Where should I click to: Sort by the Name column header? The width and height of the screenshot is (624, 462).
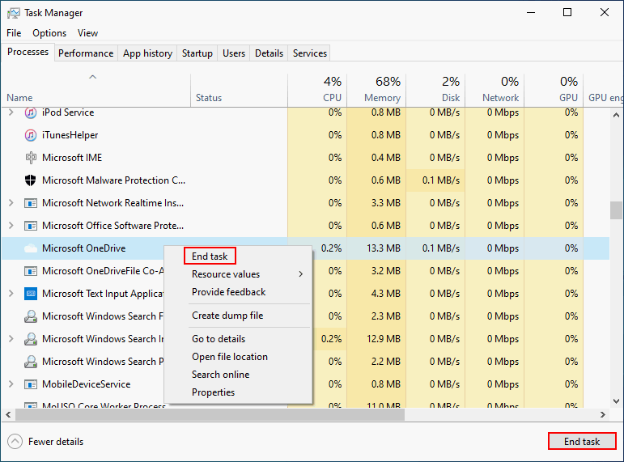pyautogui.click(x=96, y=91)
